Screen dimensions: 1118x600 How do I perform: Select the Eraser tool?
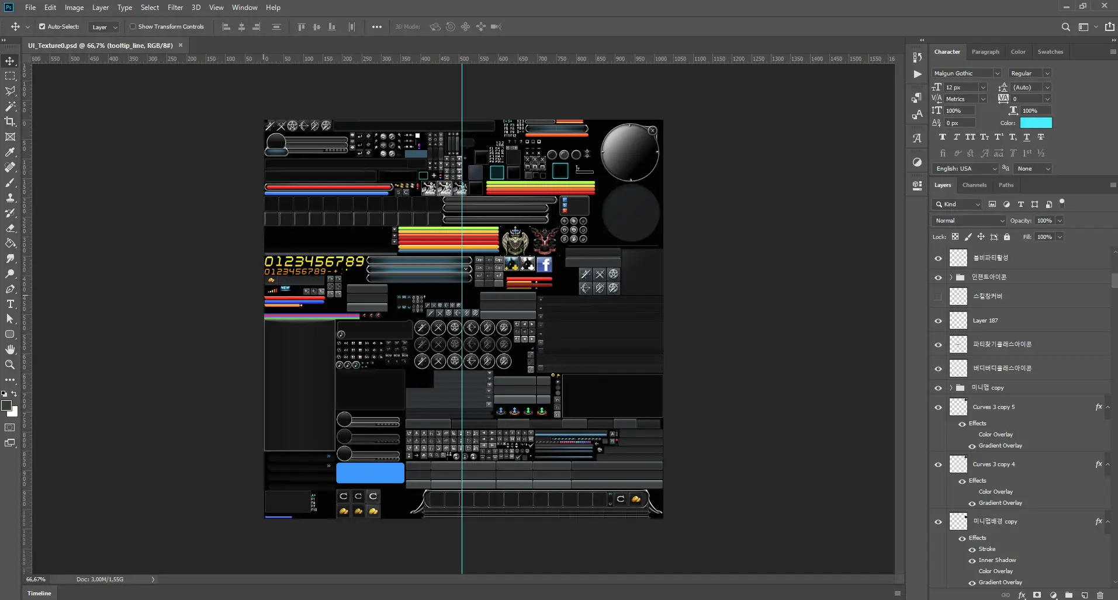10,228
